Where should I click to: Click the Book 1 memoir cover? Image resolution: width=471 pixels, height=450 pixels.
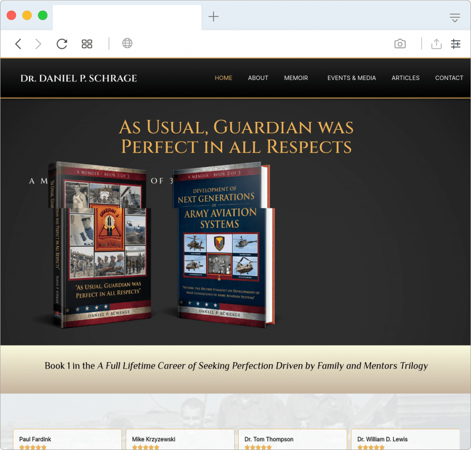[x=100, y=245]
